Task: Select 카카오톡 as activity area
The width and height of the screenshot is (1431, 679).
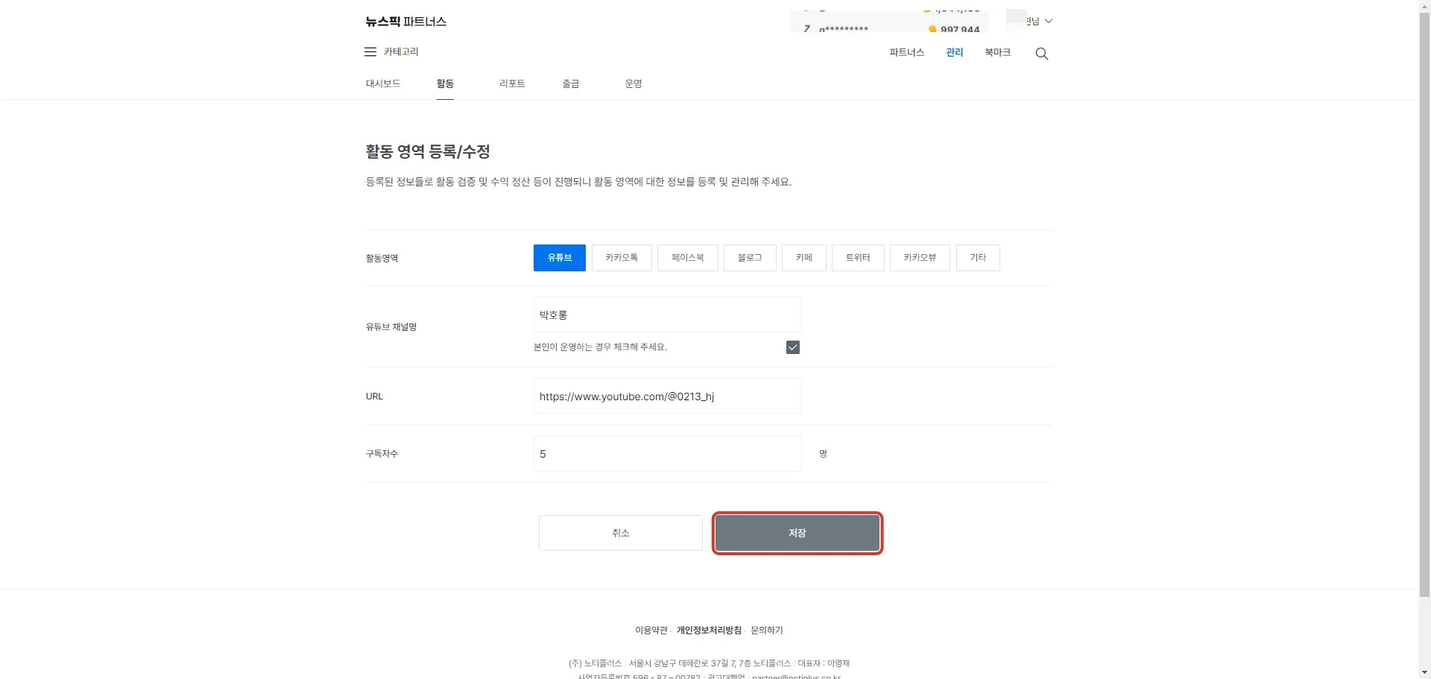Action: tap(622, 258)
